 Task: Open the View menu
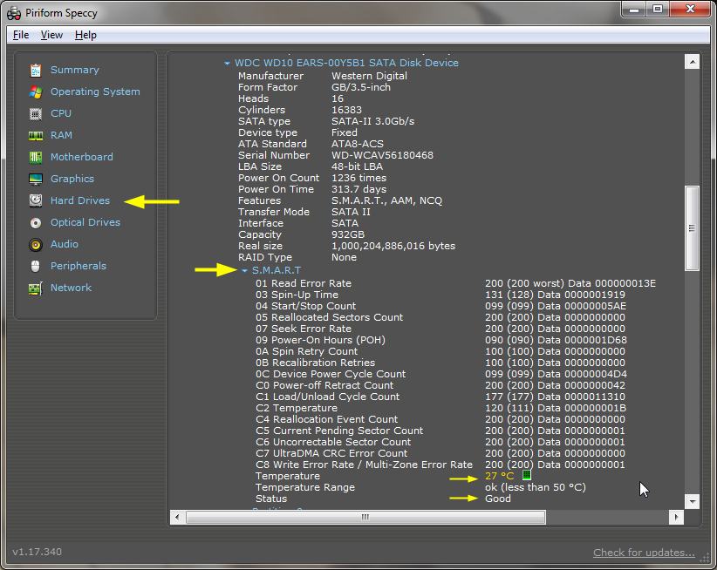pyautogui.click(x=51, y=35)
